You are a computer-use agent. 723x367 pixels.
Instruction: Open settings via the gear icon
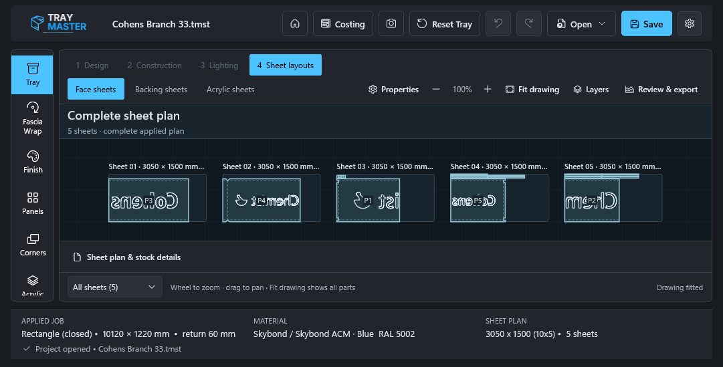[690, 23]
